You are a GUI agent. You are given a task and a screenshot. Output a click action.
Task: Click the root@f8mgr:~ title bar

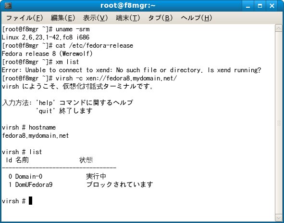(x=128, y=6)
